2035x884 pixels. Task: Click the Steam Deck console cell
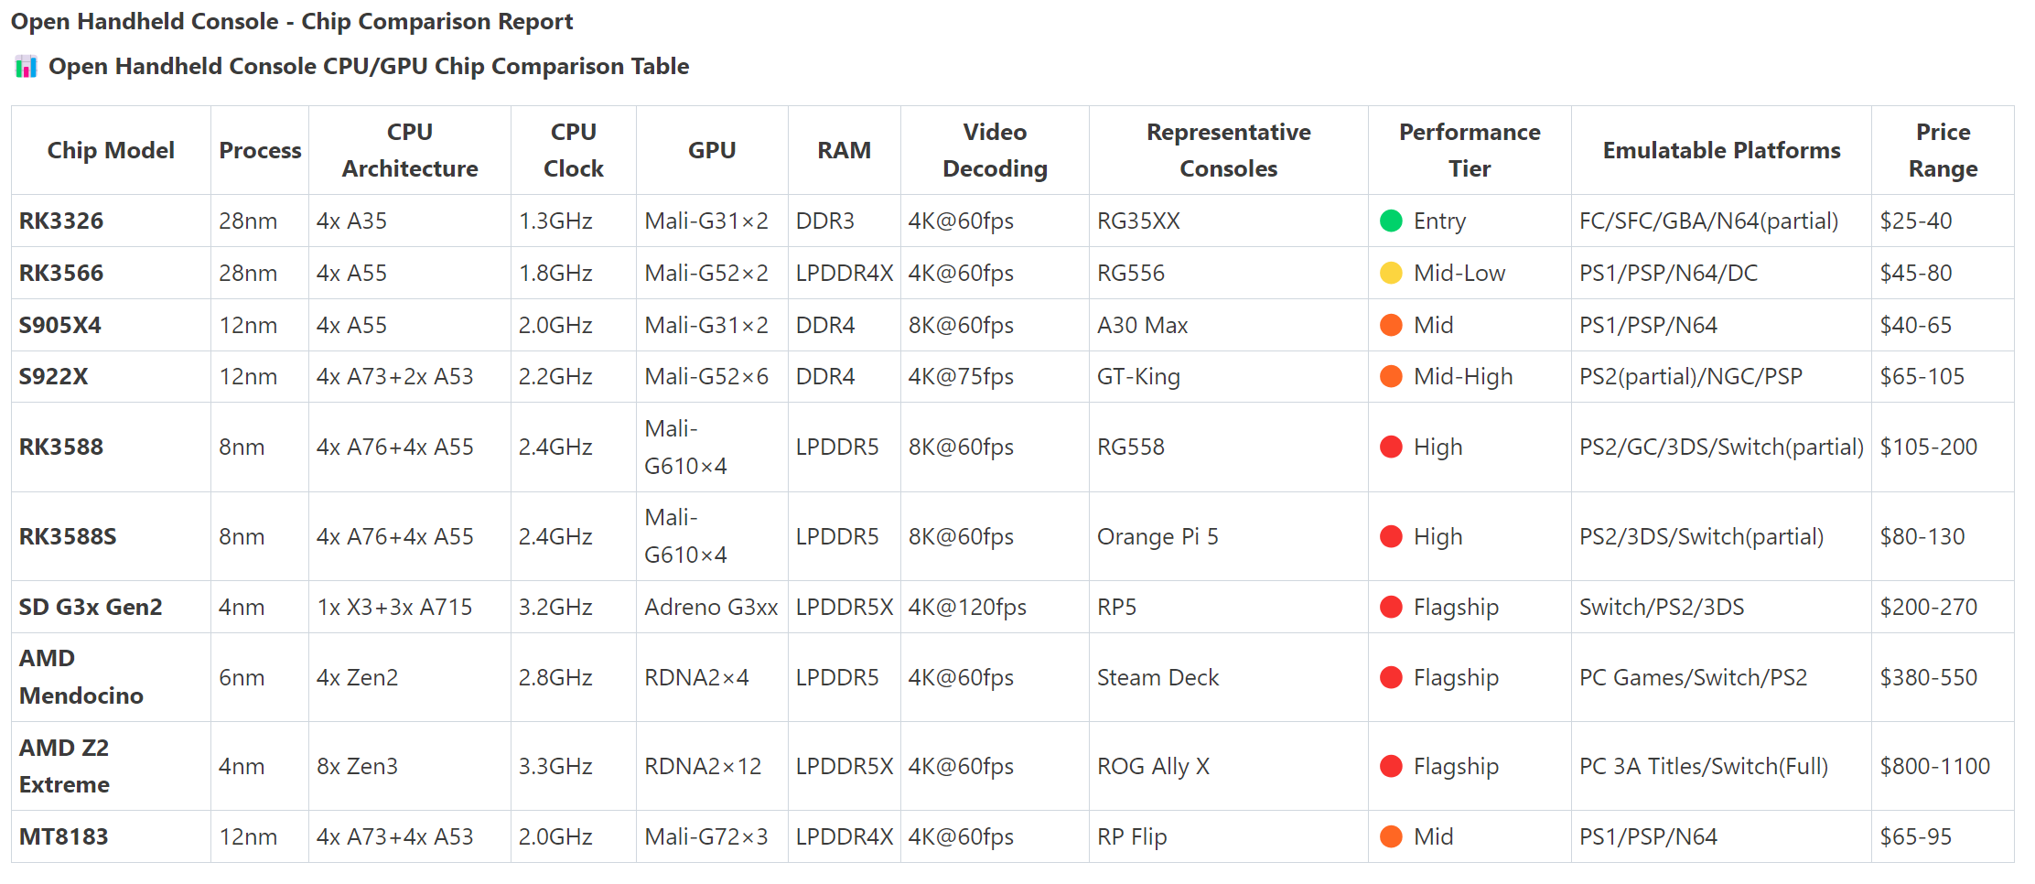1157,677
